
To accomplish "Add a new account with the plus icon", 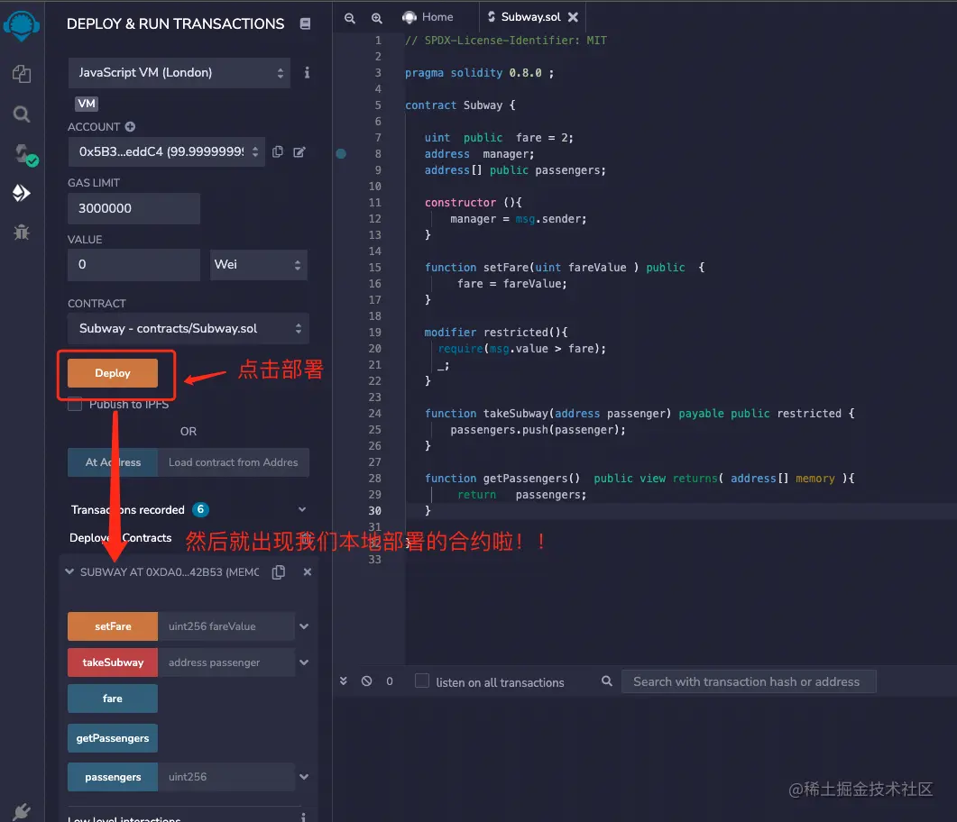I will tap(130, 127).
